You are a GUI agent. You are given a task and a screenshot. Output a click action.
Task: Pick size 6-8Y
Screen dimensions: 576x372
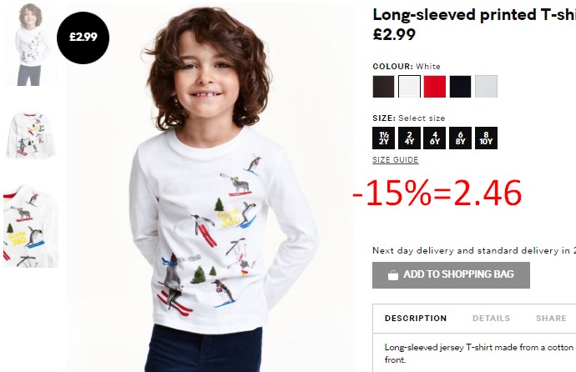pos(460,138)
